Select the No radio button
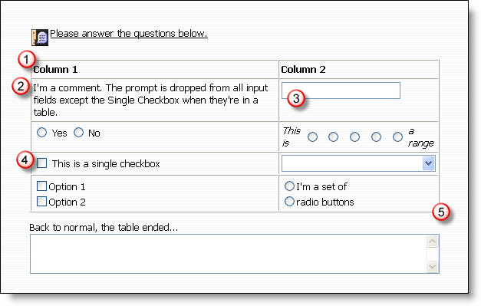 coord(78,133)
